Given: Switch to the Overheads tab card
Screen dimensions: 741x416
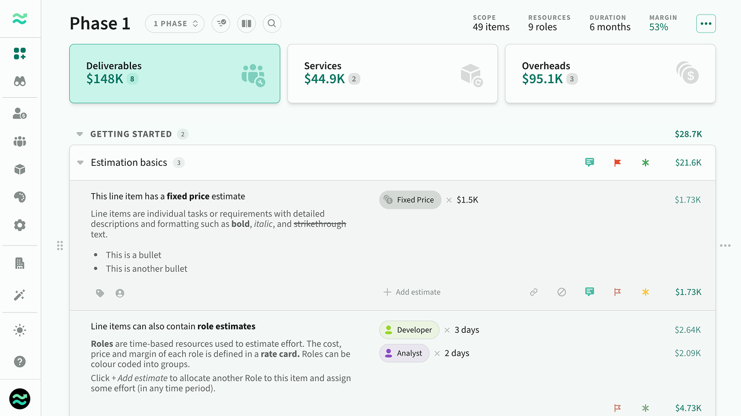Looking at the screenshot, I should point(610,74).
